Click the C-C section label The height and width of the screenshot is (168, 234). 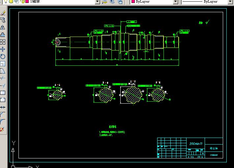click(133, 82)
